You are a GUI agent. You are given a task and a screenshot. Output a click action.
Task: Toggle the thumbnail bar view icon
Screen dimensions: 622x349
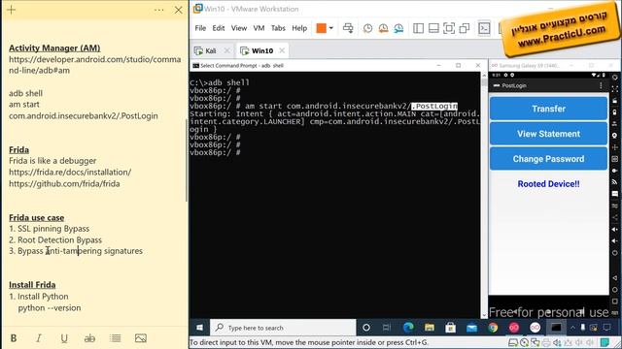tap(433, 28)
